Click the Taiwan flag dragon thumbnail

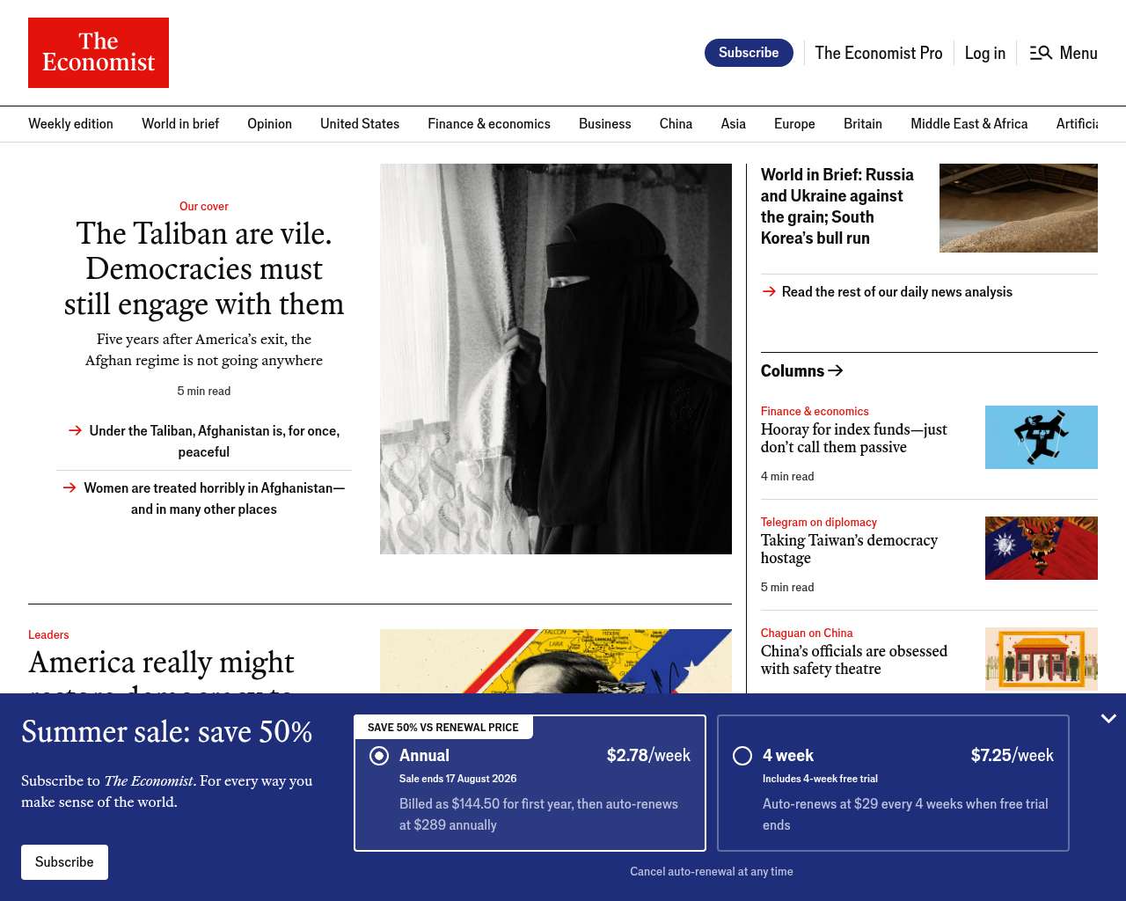[1042, 548]
